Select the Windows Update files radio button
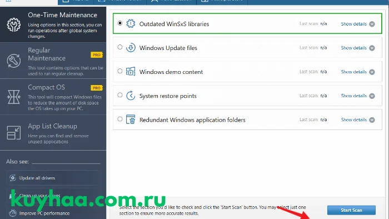The height and width of the screenshot is (219, 389). click(120, 47)
